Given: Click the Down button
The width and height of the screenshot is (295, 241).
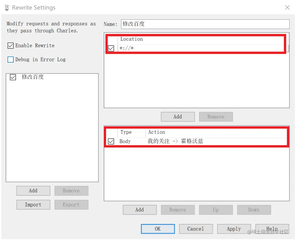Looking at the screenshot, I should [x=254, y=210].
